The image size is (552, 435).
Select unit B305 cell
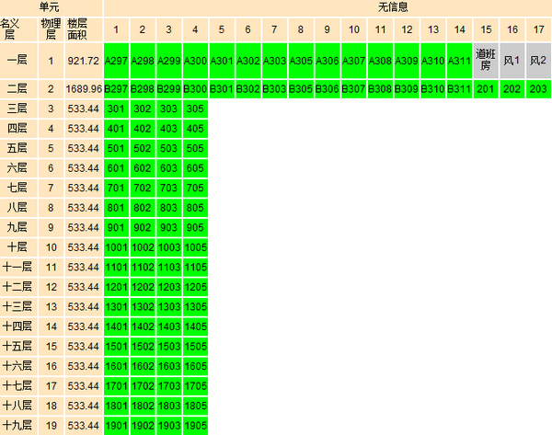click(301, 89)
